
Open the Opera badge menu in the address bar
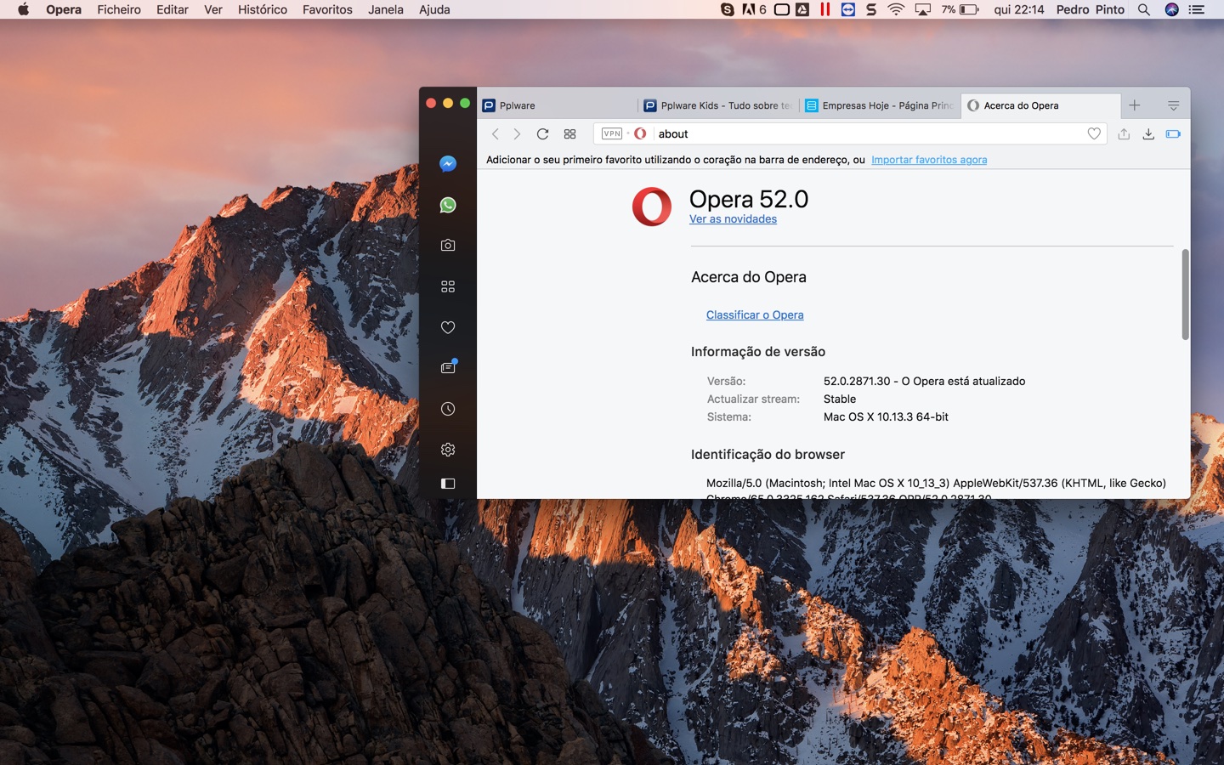click(640, 133)
